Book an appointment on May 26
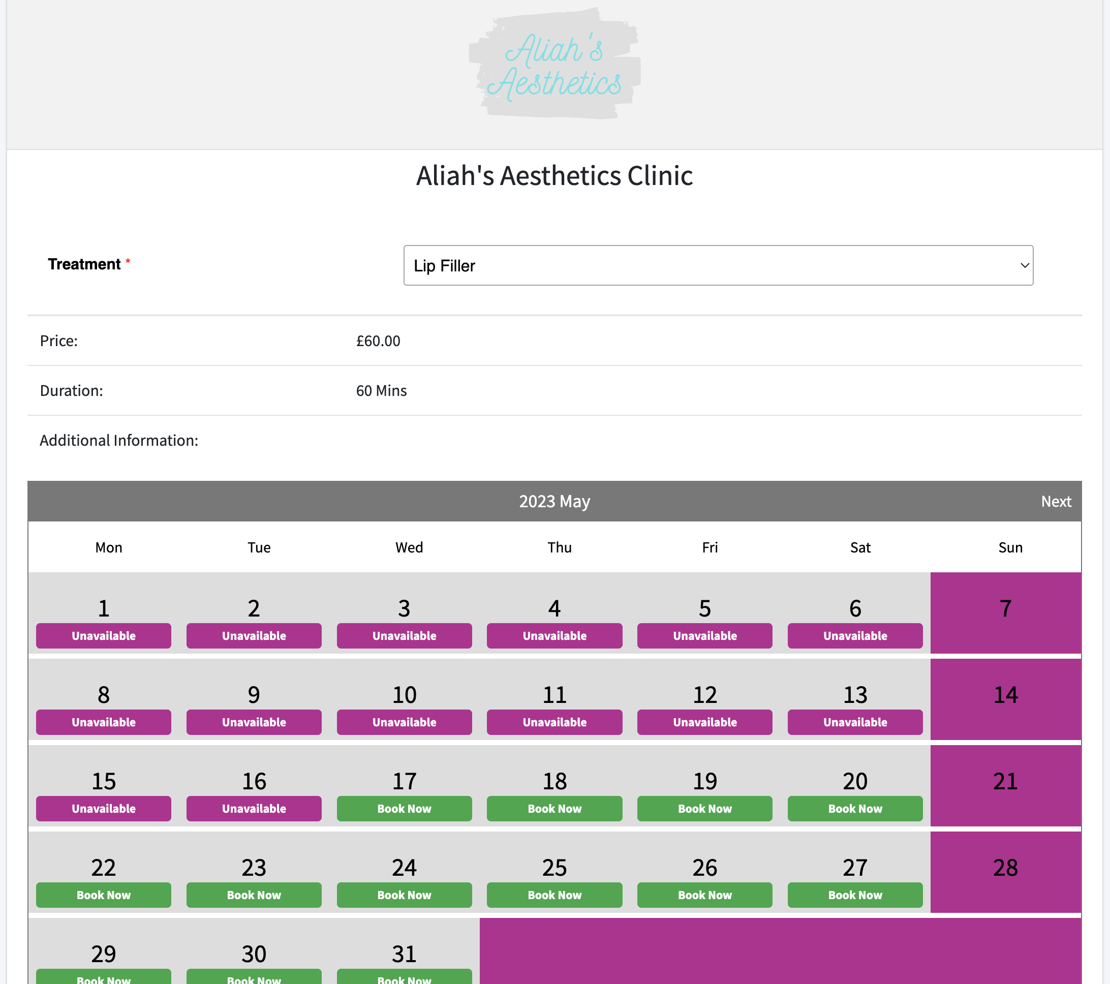Screen dimensions: 1110x984 704,895
